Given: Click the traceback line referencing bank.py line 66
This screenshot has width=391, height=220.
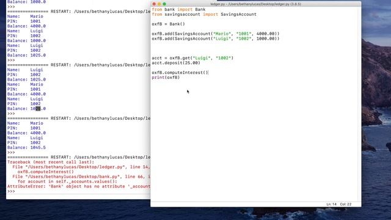Looking at the screenshot, I should click(x=81, y=177).
